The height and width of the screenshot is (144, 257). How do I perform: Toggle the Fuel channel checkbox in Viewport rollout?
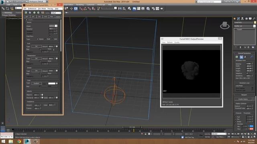point(236,117)
